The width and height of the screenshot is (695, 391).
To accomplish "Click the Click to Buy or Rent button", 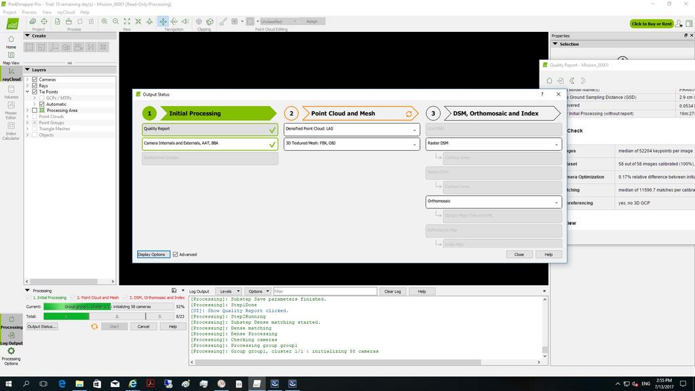I will click(652, 24).
